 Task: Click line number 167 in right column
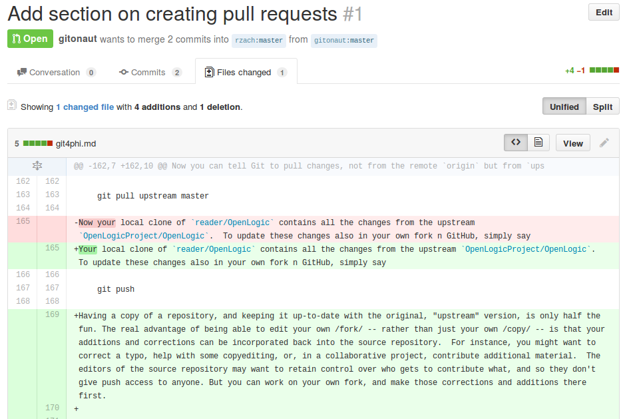[52, 287]
